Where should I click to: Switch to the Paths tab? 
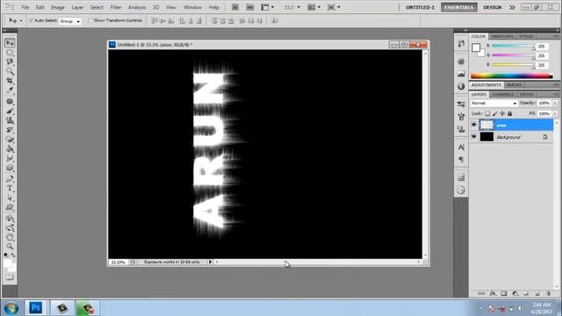coord(527,94)
